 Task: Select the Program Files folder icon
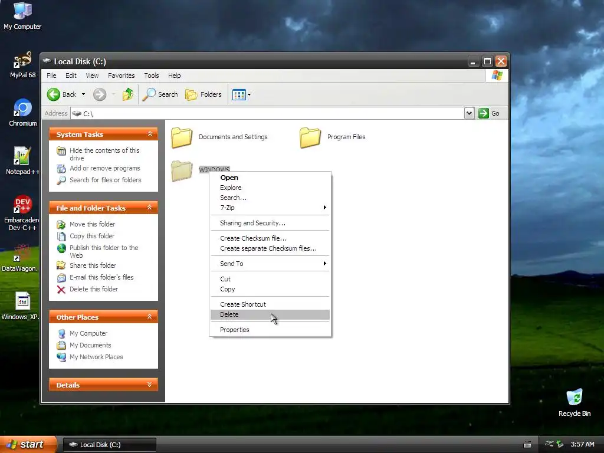(310, 137)
